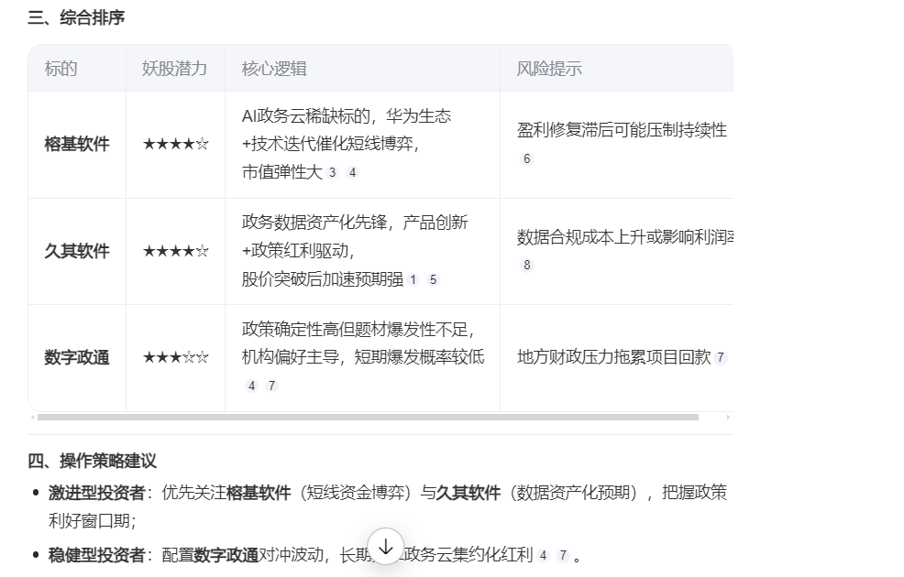Open citation 4 after 政务云集约化红利
Image resolution: width=904 pixels, height=577 pixels.
(x=543, y=556)
